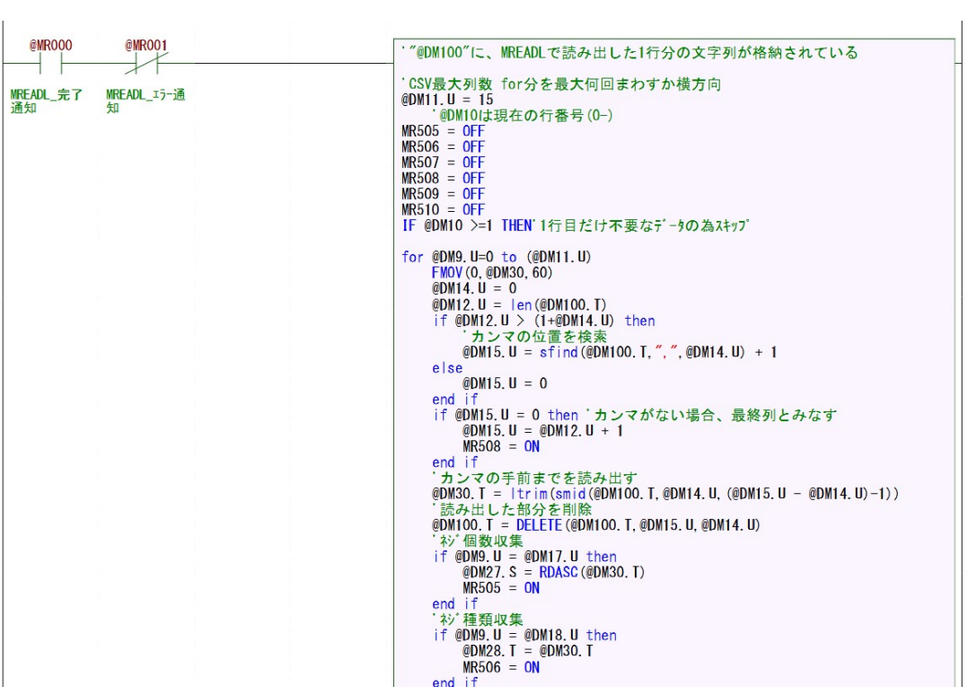Click the left power rail of the ladder
The width and height of the screenshot is (968, 695).
click(4, 359)
